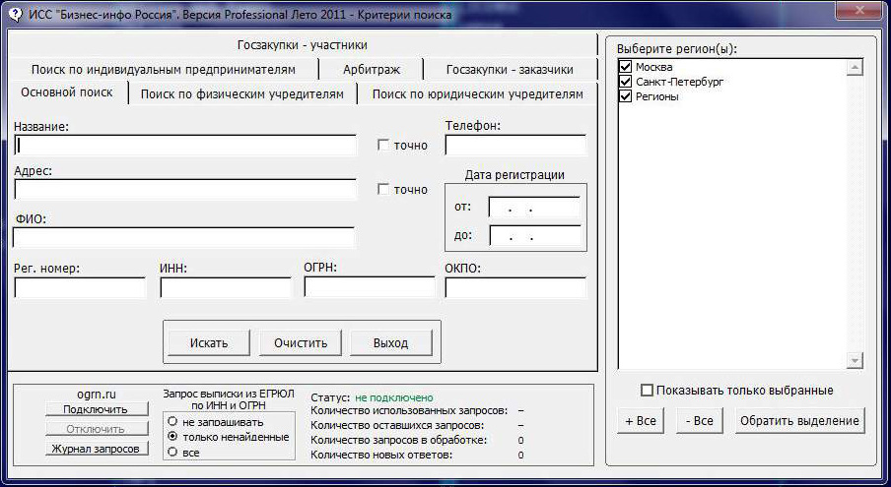Open the Журнал запросов button

click(x=96, y=449)
